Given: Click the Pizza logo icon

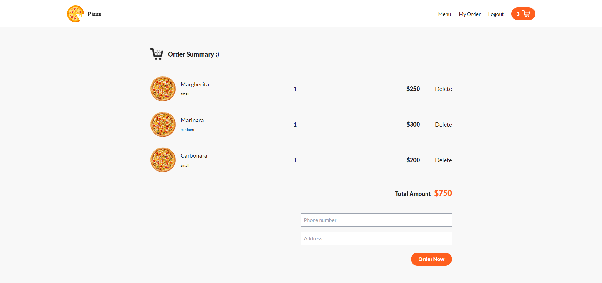Looking at the screenshot, I should tap(74, 14).
